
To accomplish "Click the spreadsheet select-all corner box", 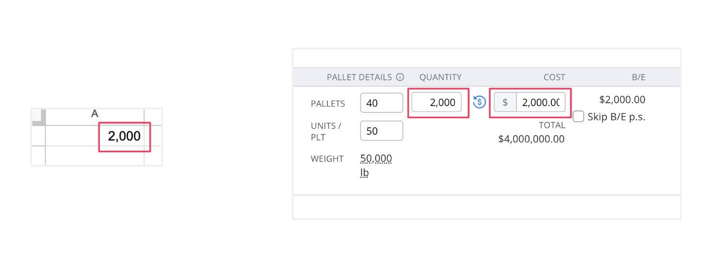I will pyautogui.click(x=38, y=117).
